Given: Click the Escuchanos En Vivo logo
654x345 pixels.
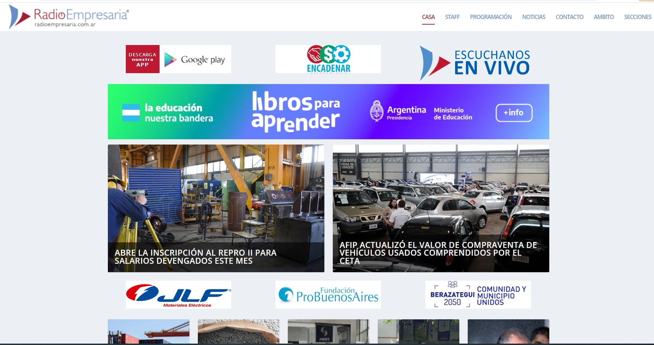Looking at the screenshot, I should click(475, 63).
